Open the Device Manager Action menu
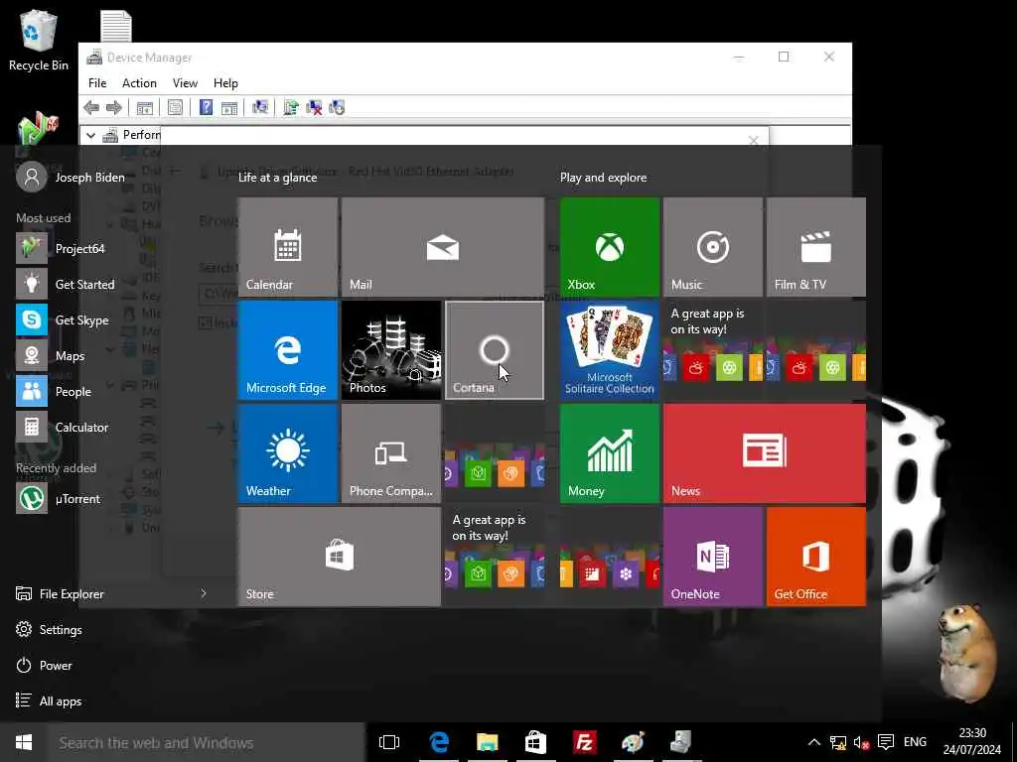The image size is (1017, 762). tap(139, 83)
